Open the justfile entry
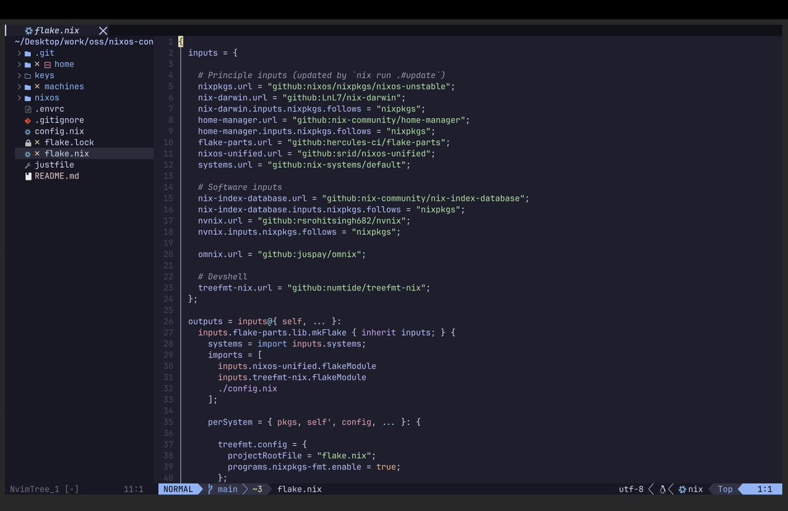The height and width of the screenshot is (511, 788). click(x=55, y=165)
